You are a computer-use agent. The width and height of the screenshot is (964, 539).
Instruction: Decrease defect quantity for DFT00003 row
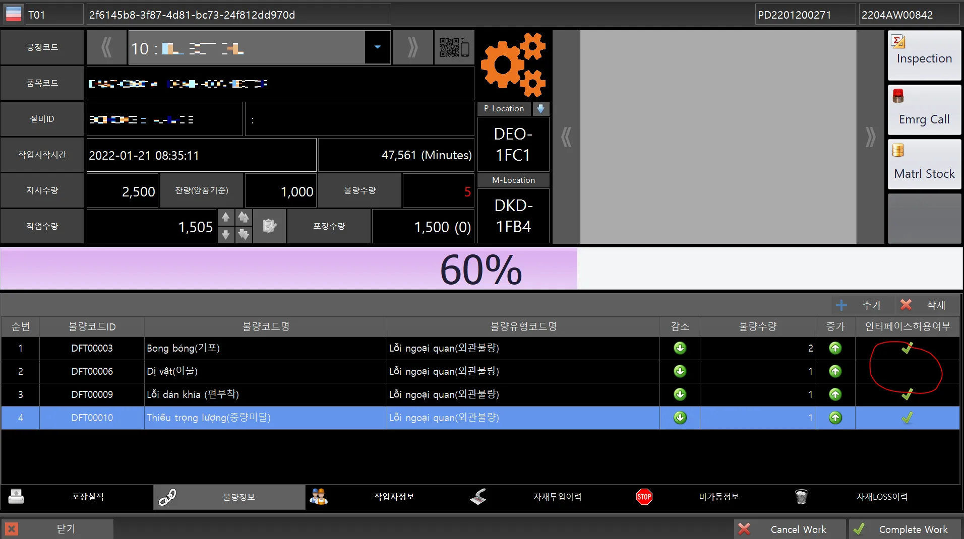pos(680,348)
